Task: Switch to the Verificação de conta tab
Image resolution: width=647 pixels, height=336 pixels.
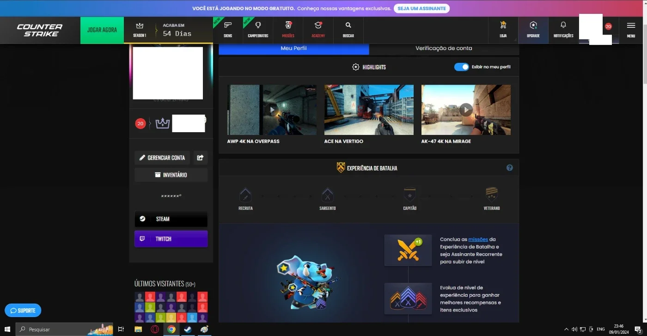Action: click(x=444, y=49)
